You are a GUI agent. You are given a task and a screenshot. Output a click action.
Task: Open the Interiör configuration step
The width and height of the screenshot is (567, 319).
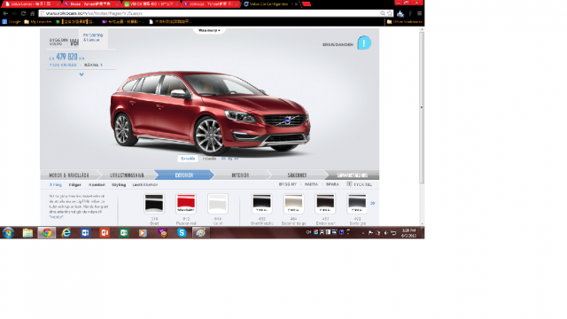point(240,175)
